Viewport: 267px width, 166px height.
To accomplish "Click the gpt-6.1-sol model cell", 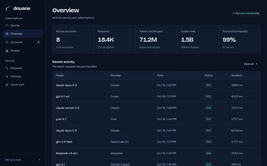I will click(x=63, y=96).
